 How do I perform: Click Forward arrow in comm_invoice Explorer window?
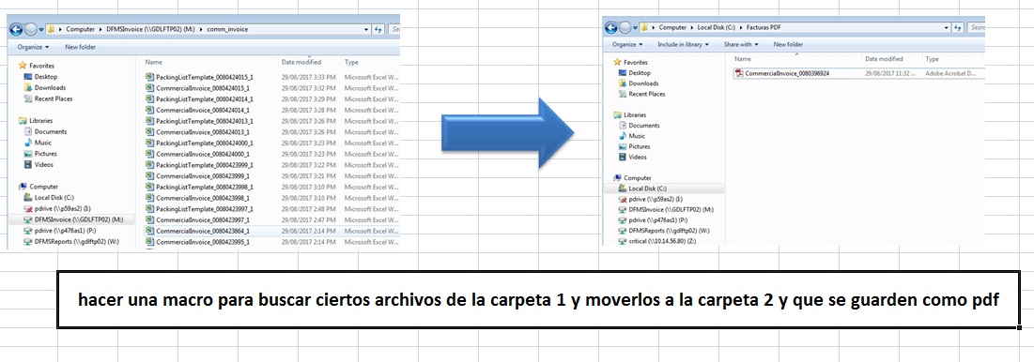(30, 30)
